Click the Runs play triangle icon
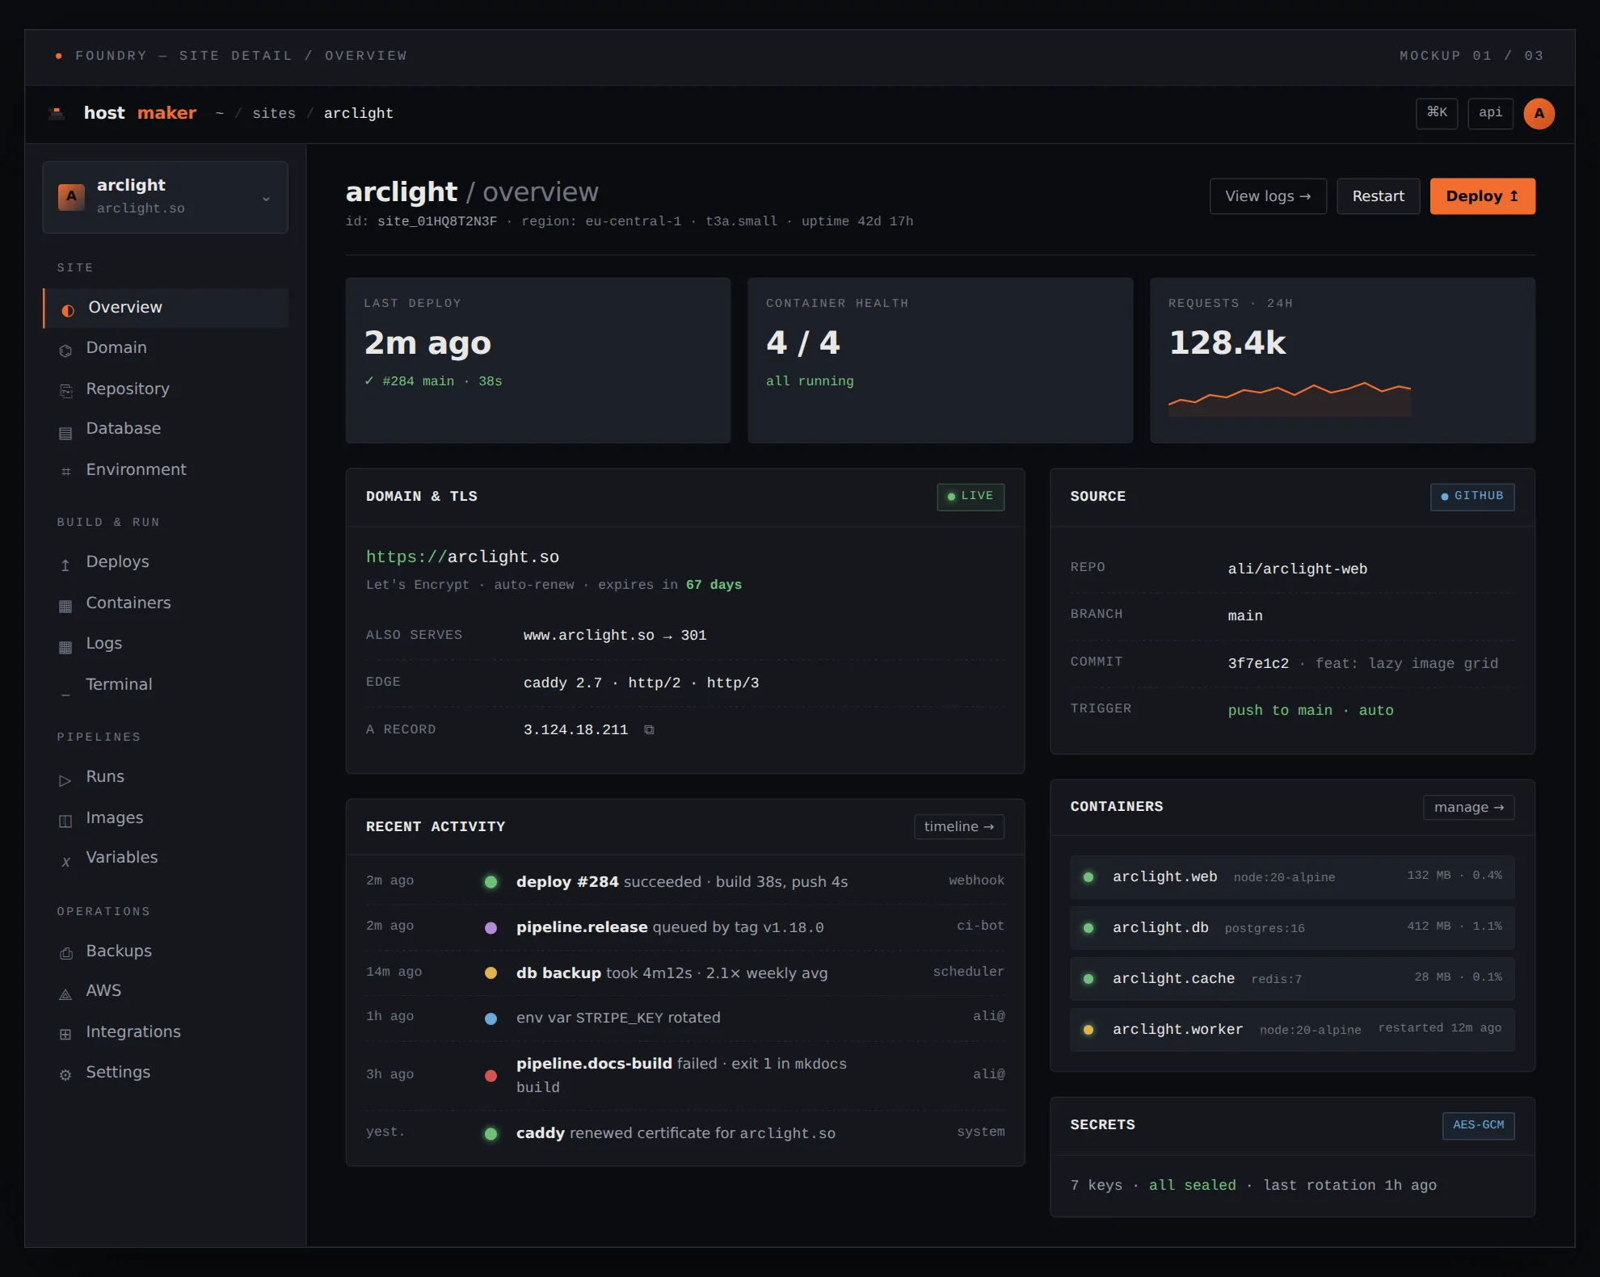This screenshot has width=1600, height=1277. (x=65, y=780)
